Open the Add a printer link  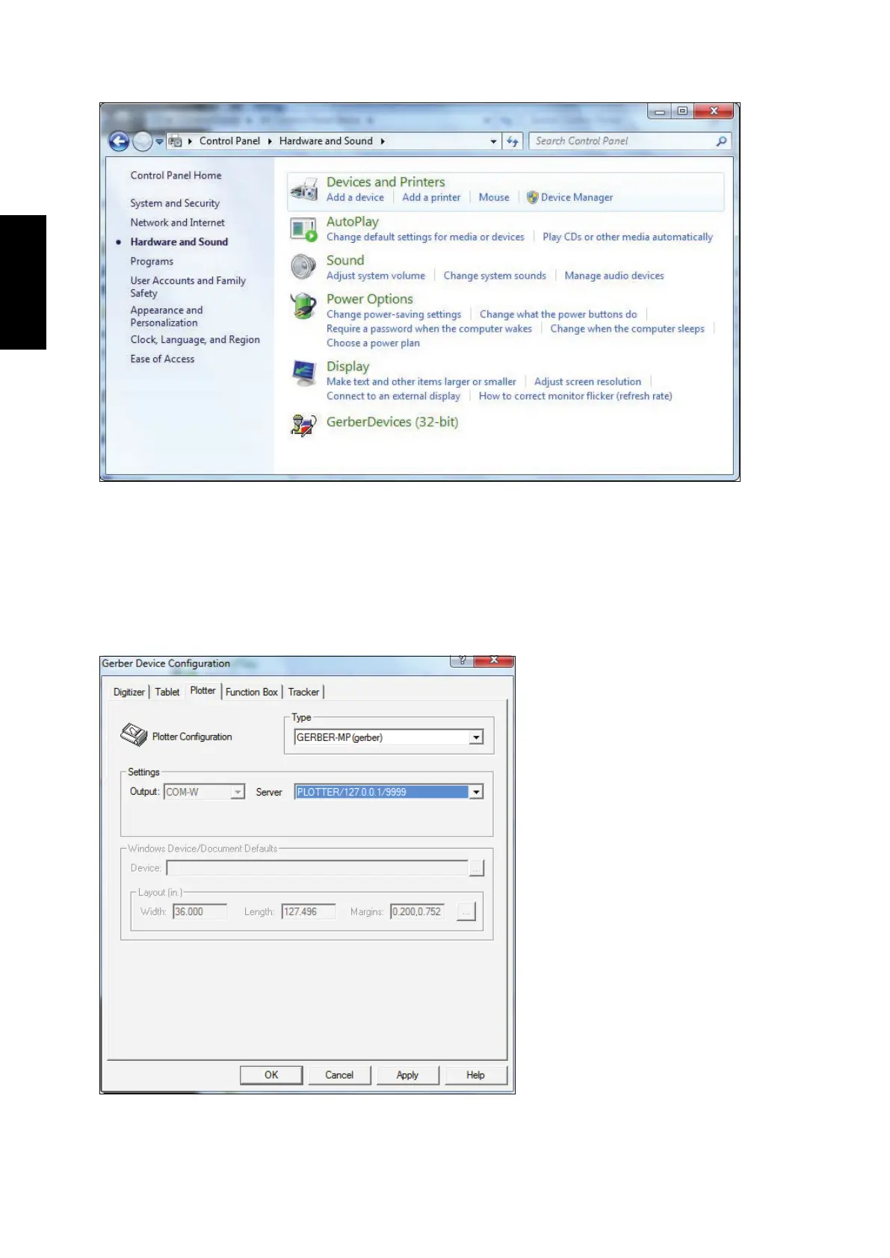[x=431, y=197]
